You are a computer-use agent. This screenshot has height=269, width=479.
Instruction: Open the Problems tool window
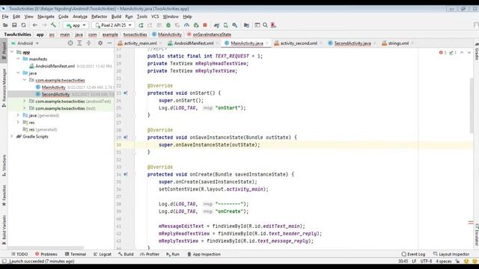point(46,254)
